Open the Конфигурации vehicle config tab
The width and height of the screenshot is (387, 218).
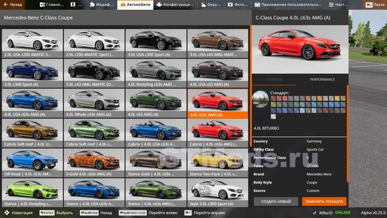click(x=175, y=4)
